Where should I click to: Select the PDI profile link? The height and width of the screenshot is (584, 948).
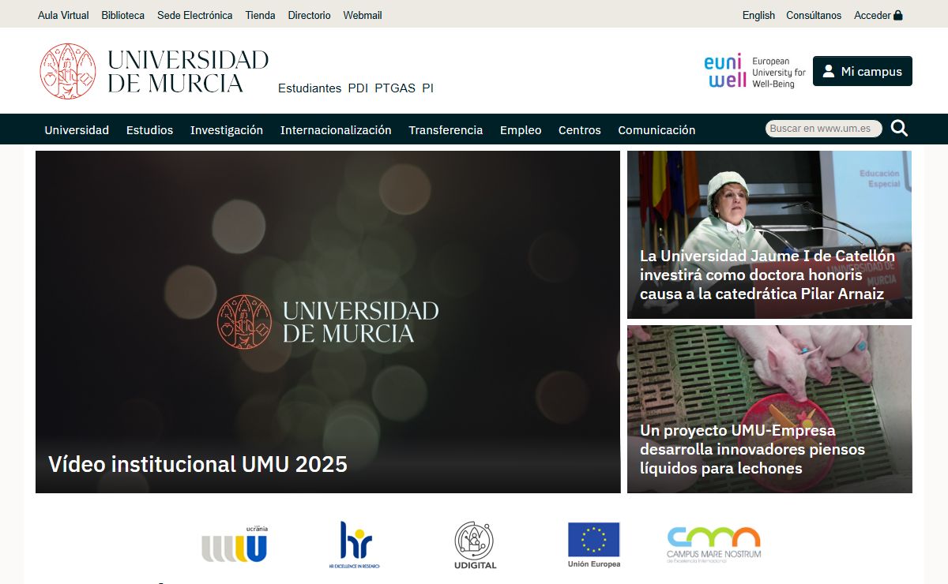[358, 88]
